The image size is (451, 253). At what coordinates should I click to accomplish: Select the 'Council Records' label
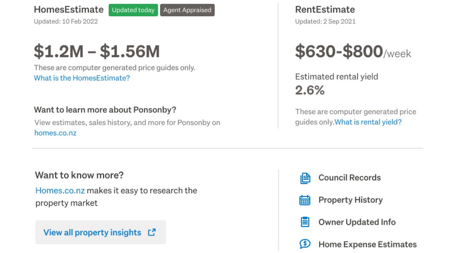[x=350, y=178]
